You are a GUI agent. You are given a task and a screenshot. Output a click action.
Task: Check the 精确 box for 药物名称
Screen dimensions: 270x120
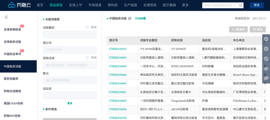pos(87,58)
